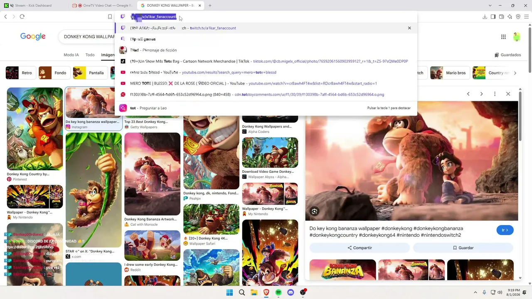Open the Google apps grid

[x=503, y=37]
